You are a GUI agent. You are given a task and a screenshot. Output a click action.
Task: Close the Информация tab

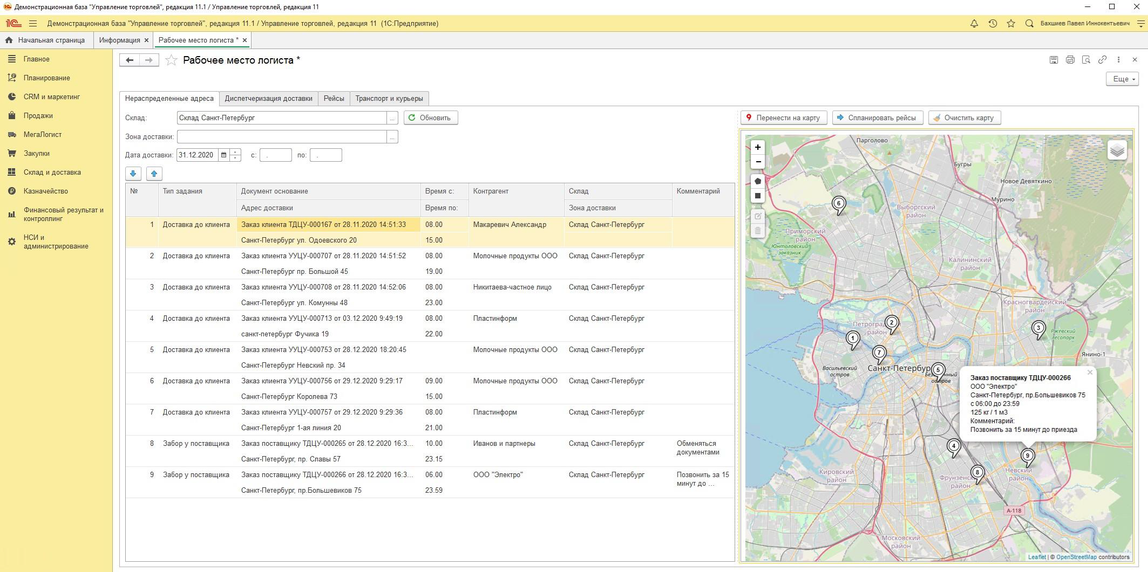click(146, 40)
